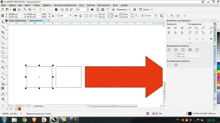Viewport: 220px width, 123px height.
Task: Open the Привязать к dropdown
Action: 129,10
